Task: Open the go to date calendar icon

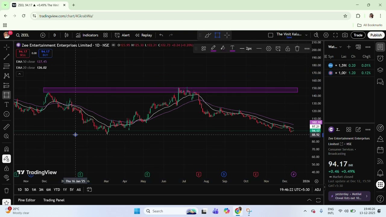Action: click(89, 190)
